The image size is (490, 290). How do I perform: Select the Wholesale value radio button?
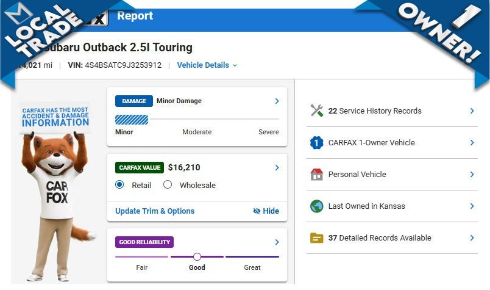[x=168, y=184]
